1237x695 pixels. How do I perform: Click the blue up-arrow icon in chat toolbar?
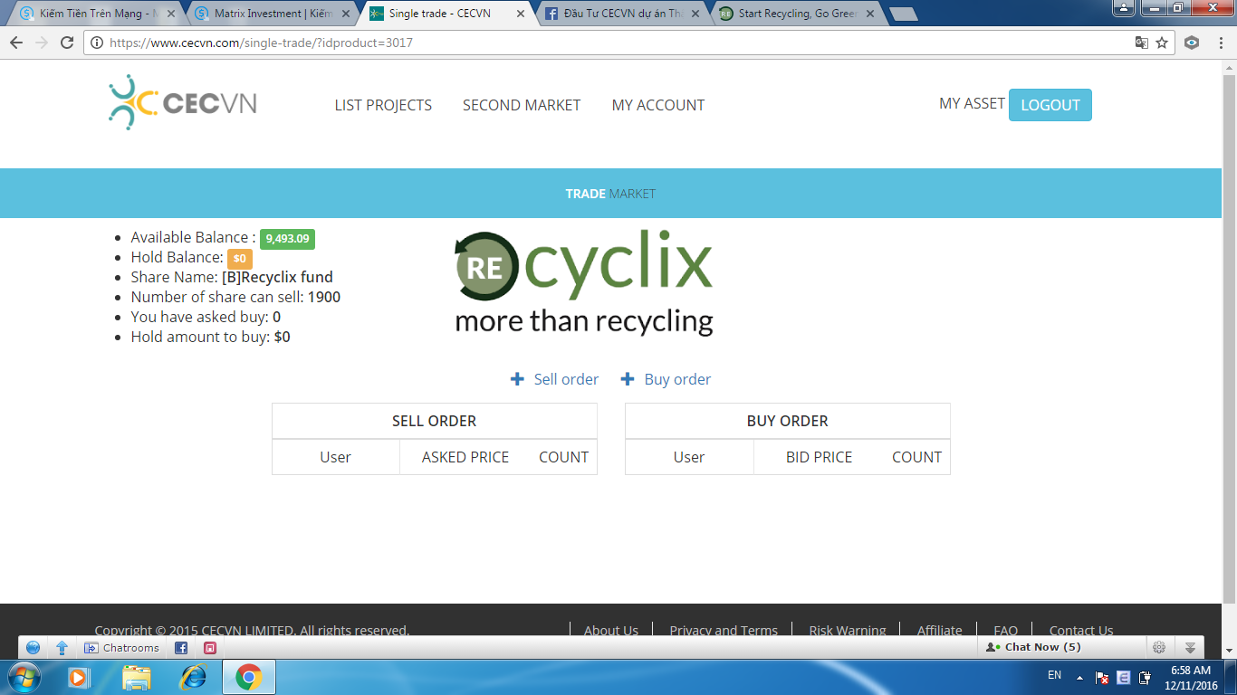[62, 648]
